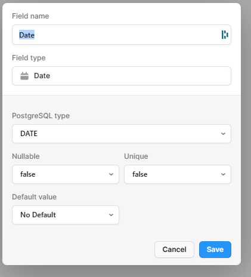Screen dimensions: 251x277
Task: Click the Default value label
Action: tap(35, 197)
